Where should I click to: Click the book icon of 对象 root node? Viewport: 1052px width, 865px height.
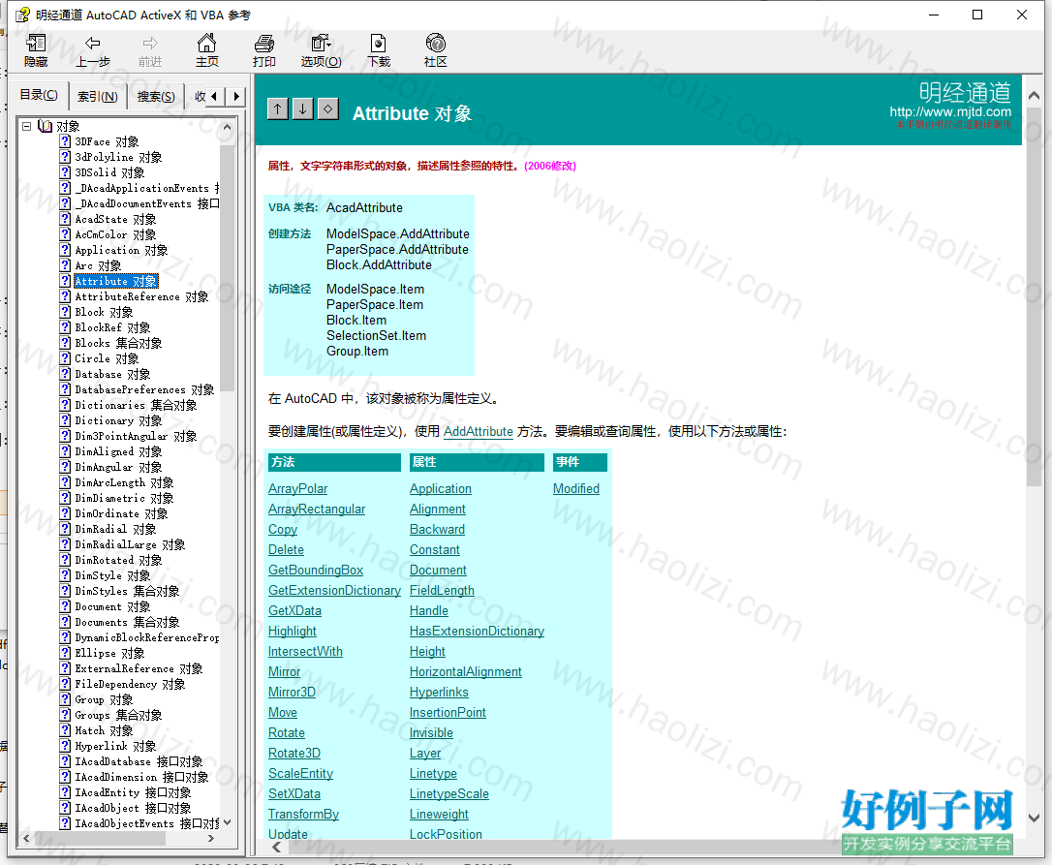tap(45, 126)
